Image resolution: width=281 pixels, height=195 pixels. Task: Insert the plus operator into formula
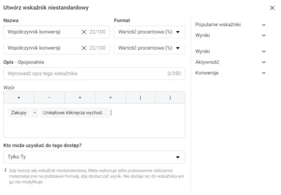pyautogui.click(x=19, y=97)
